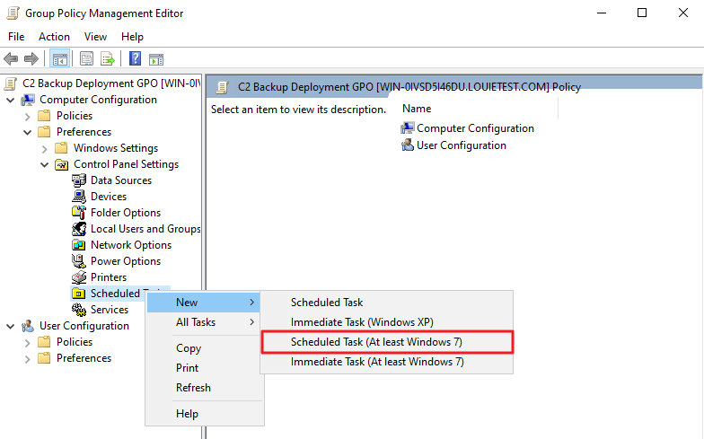Click Refresh in the context menu
The height and width of the screenshot is (439, 704).
pyautogui.click(x=205, y=388)
